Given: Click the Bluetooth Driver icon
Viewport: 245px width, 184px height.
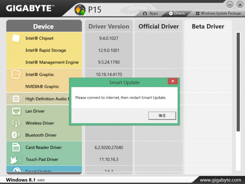Looking at the screenshot, I should (x=16, y=135).
